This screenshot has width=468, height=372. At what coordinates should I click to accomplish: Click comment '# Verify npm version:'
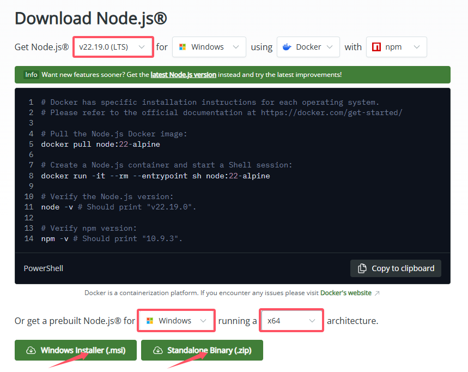click(x=89, y=229)
